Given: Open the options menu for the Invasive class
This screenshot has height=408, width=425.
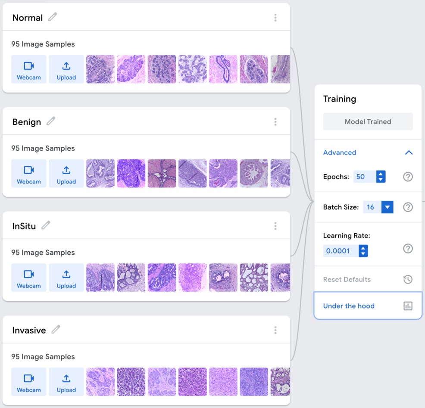Looking at the screenshot, I should [x=275, y=330].
